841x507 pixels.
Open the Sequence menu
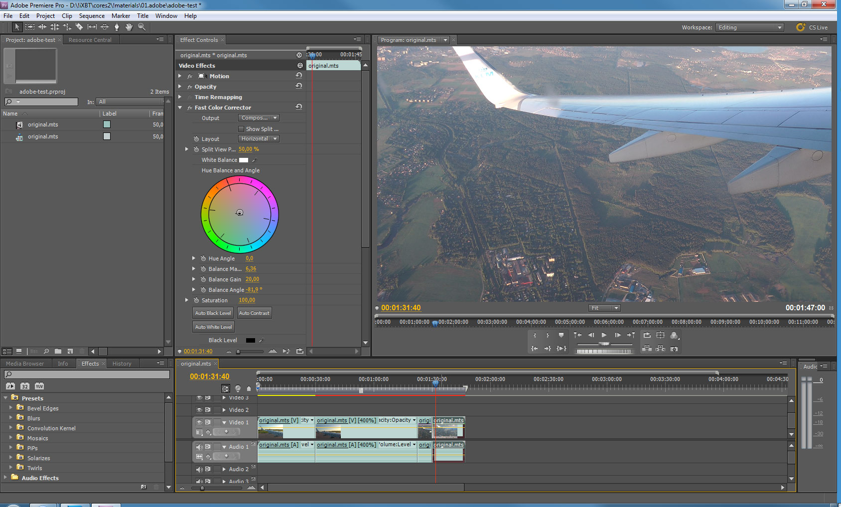tap(92, 16)
